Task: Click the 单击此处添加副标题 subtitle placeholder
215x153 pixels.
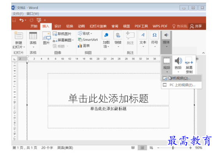Action: point(108,117)
